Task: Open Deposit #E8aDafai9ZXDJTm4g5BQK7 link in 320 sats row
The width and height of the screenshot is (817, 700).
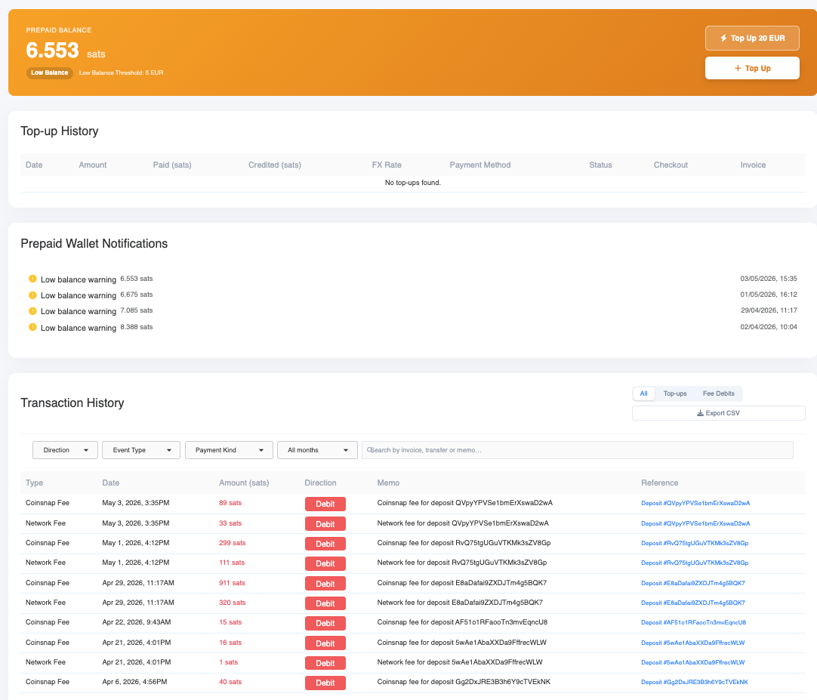Action: [692, 603]
